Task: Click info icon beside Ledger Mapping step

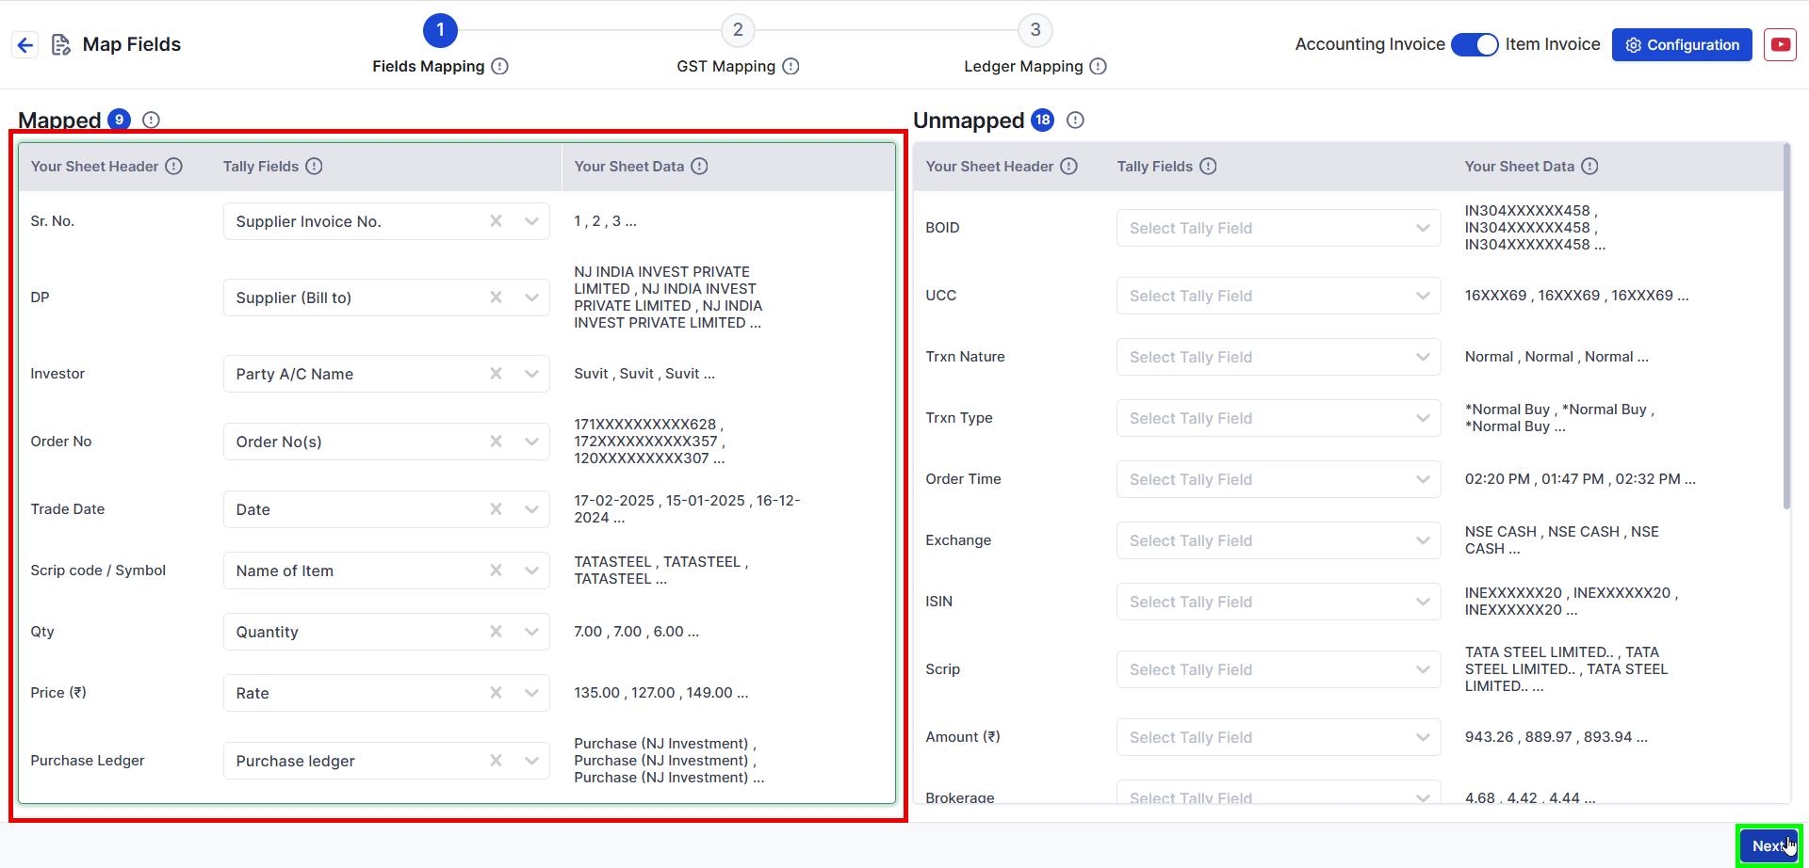Action: pyautogui.click(x=1098, y=66)
